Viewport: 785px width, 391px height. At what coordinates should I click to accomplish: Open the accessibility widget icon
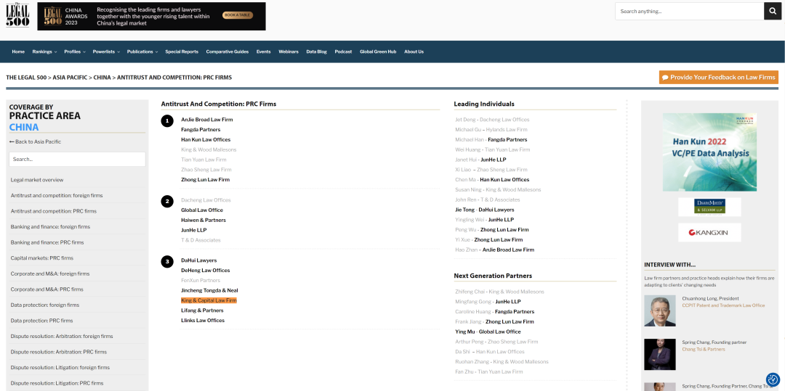click(x=773, y=379)
